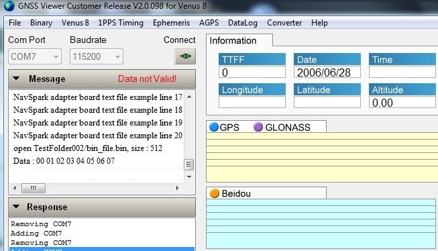
Task: Click message row ending in line 17
Action: coord(97,97)
